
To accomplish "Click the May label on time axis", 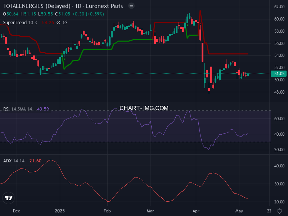I will (x=239, y=211).
